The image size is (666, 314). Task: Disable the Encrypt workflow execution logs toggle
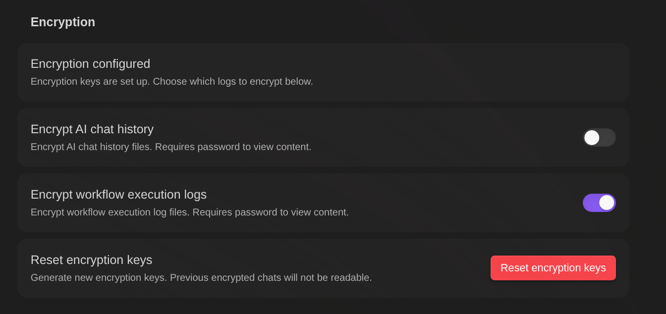(599, 203)
